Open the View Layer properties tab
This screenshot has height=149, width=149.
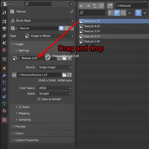click(x=4, y=36)
